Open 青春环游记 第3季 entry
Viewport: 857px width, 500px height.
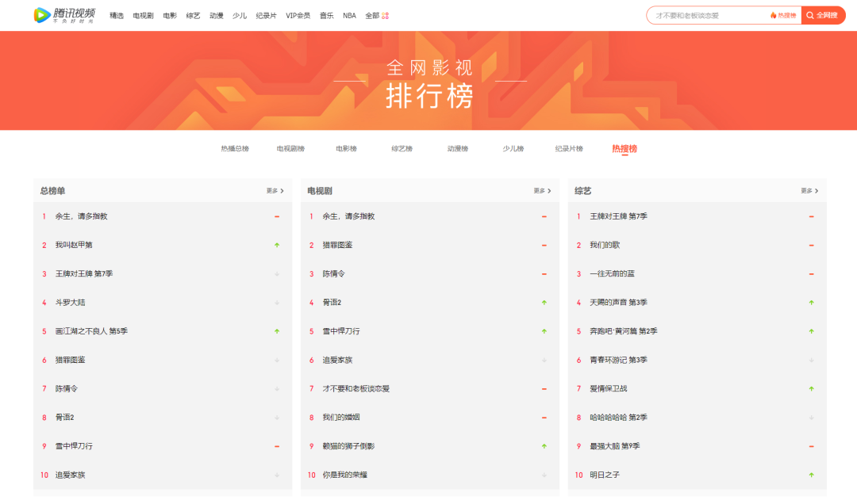(x=618, y=360)
